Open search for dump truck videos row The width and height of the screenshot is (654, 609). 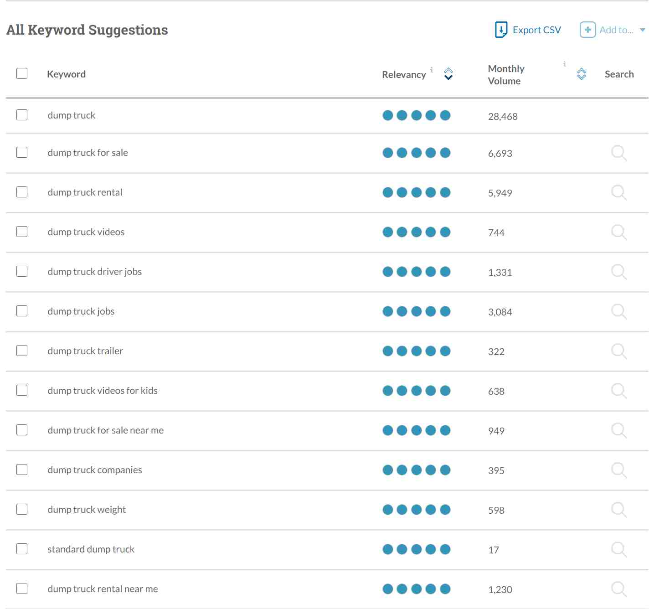click(618, 232)
